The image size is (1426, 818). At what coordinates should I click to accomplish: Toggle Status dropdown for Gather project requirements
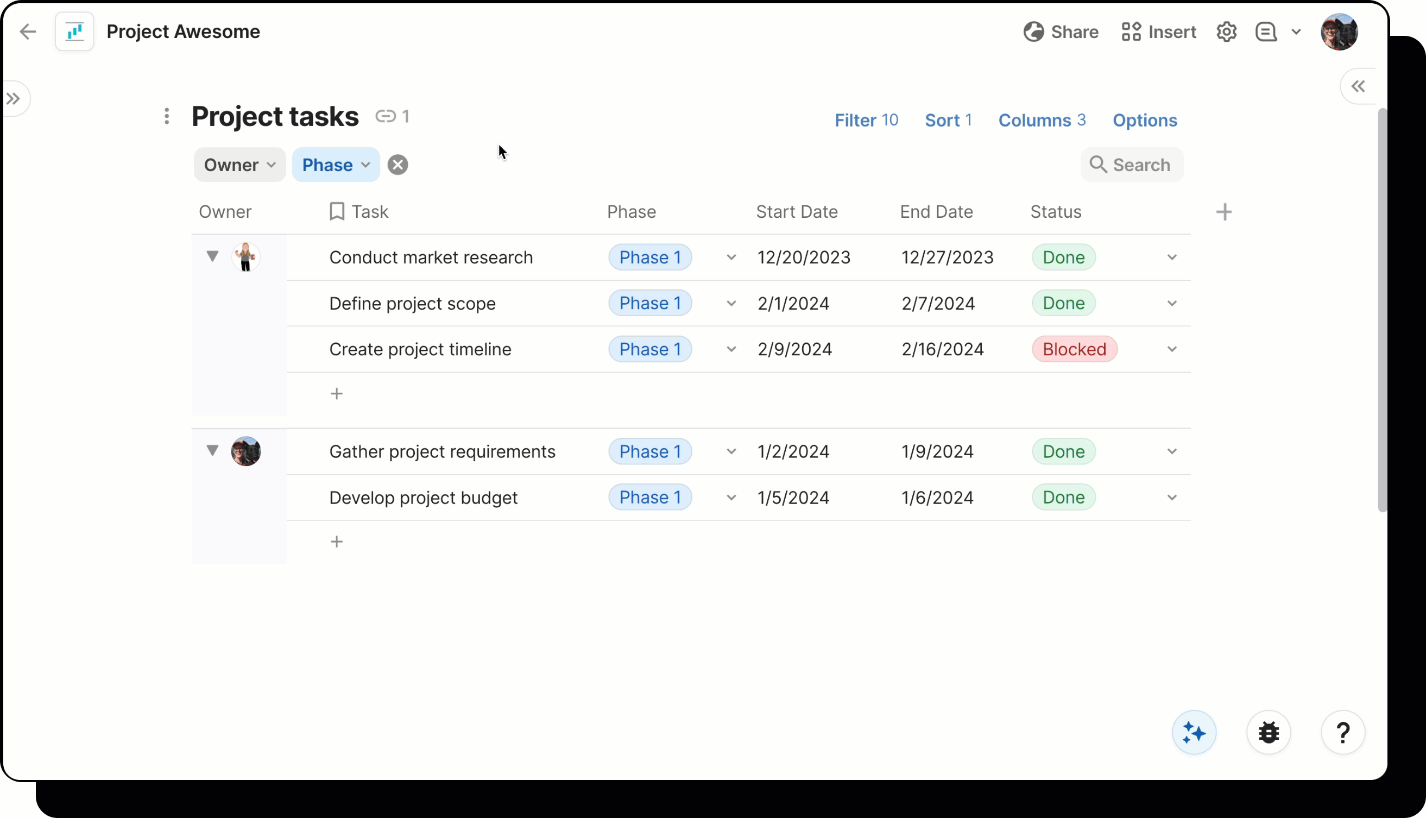1172,451
